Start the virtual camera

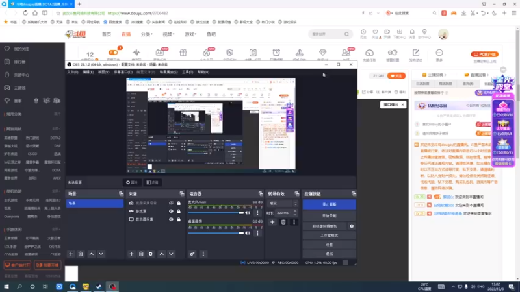click(x=324, y=226)
